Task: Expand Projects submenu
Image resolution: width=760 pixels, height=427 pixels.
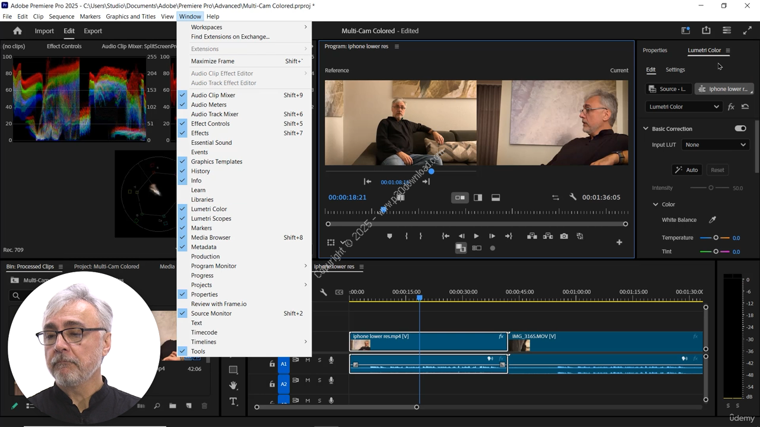Action: coord(244,285)
